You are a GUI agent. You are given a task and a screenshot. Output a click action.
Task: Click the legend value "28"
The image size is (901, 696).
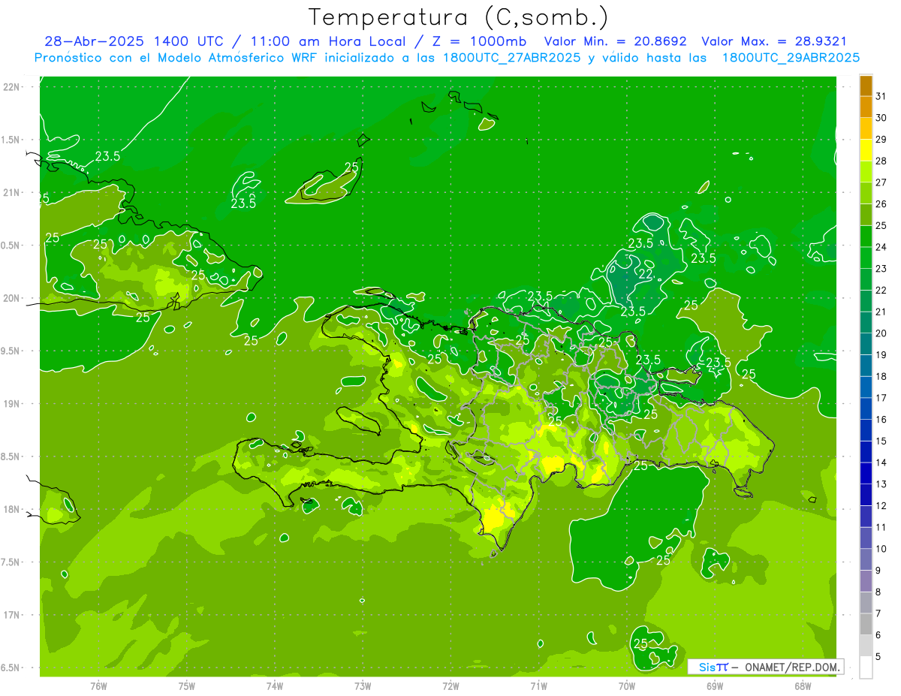881,161
